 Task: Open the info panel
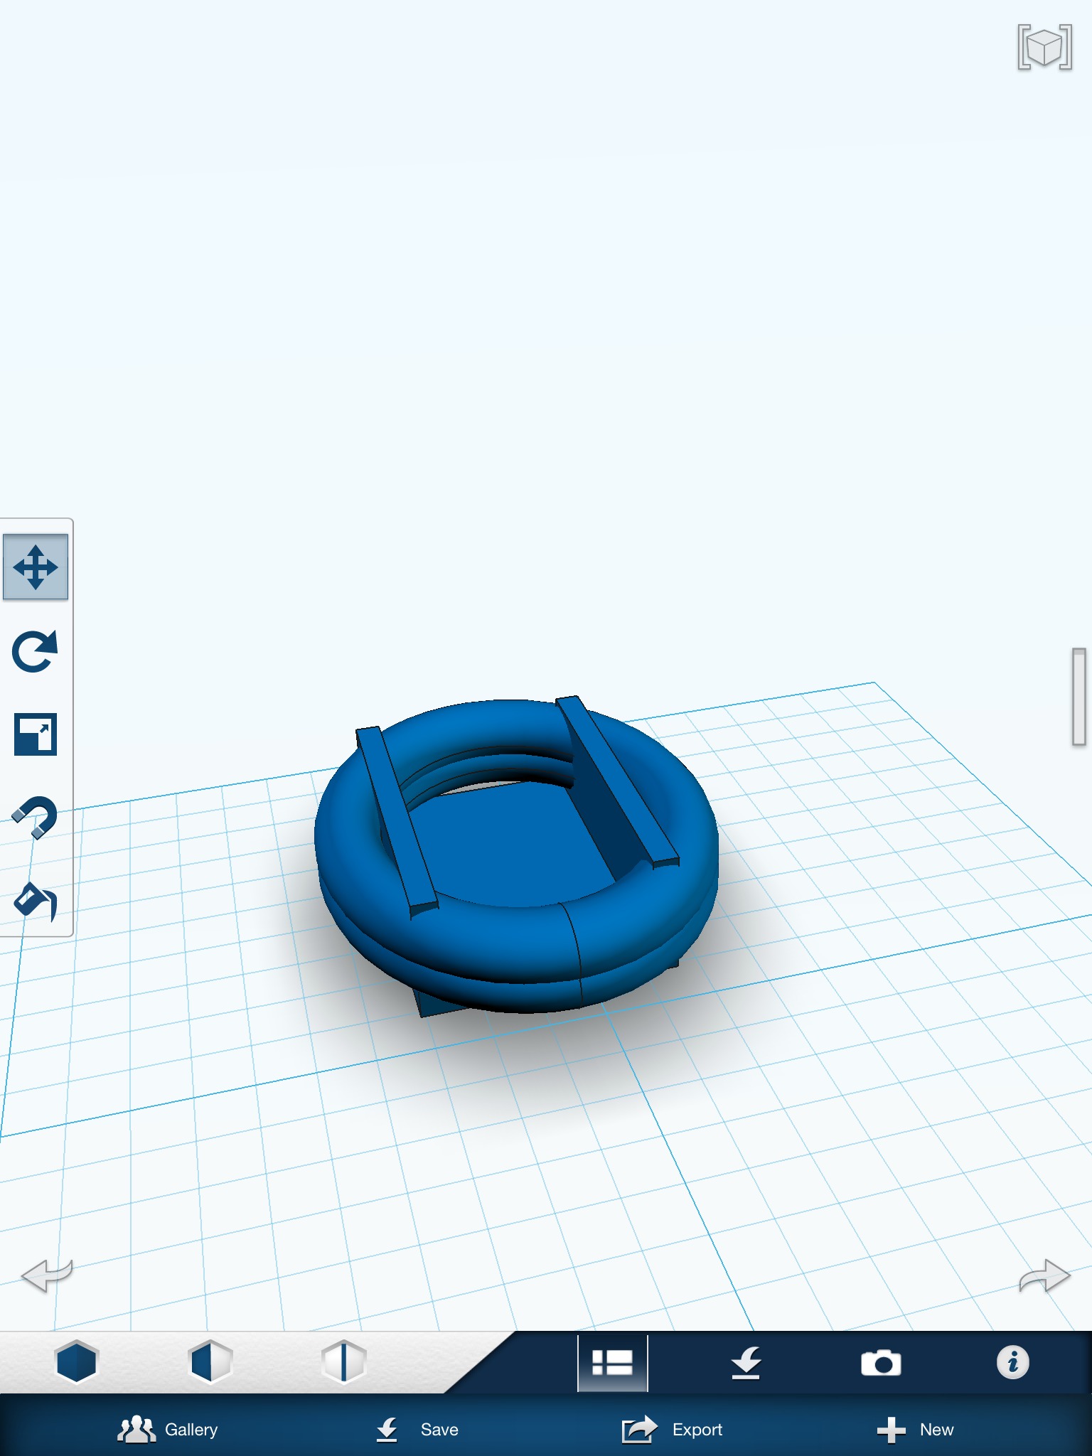click(1013, 1362)
